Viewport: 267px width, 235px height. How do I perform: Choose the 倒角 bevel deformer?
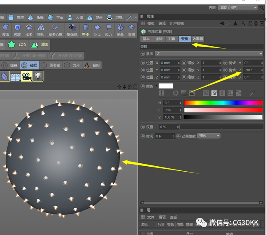coord(120,30)
